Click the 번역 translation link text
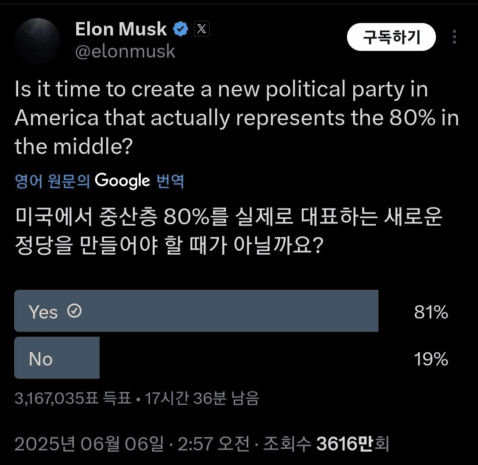Viewport: 478px width, 465px height. click(x=170, y=181)
